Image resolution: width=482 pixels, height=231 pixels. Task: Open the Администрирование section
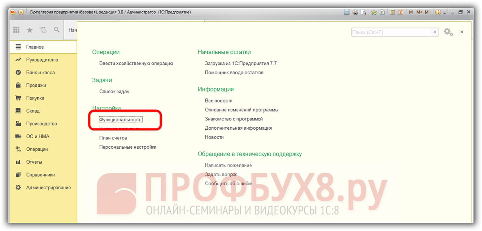tap(43, 187)
